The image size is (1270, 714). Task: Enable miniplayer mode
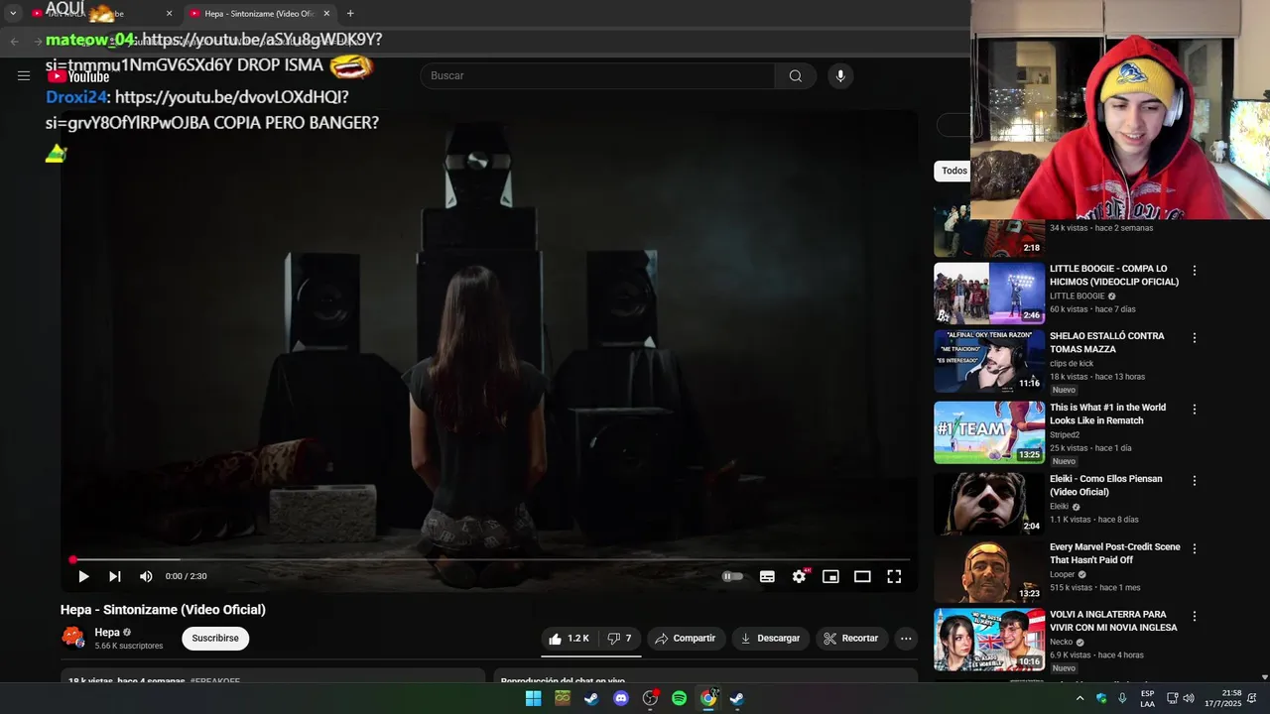tap(830, 576)
